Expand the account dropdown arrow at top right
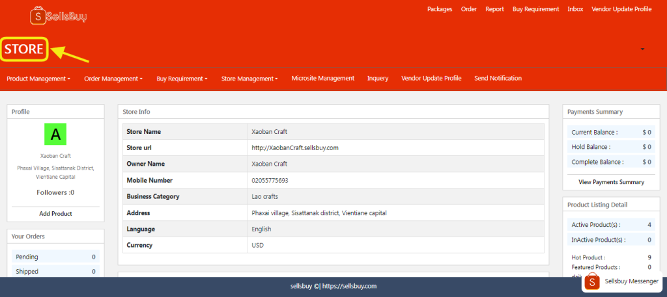Screen dimensions: 667x297 pos(642,49)
